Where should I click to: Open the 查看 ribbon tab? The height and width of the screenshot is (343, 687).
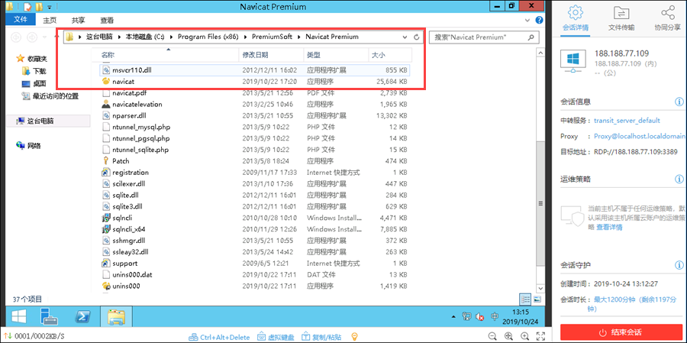coord(107,21)
